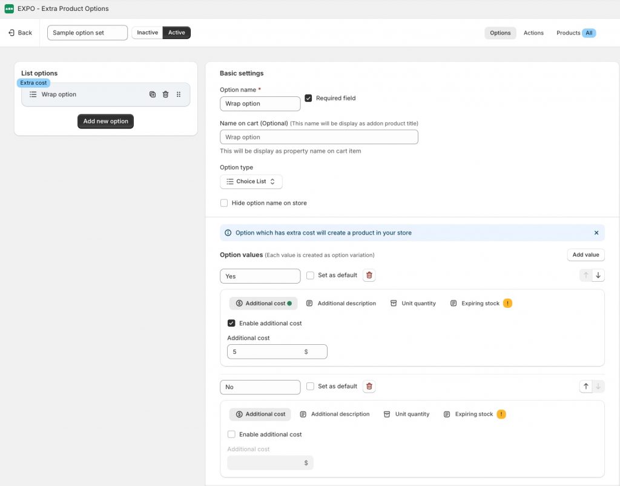Open Expiring stock tab for Yes value
Screen dimensions: 620x486
(x=475, y=304)
